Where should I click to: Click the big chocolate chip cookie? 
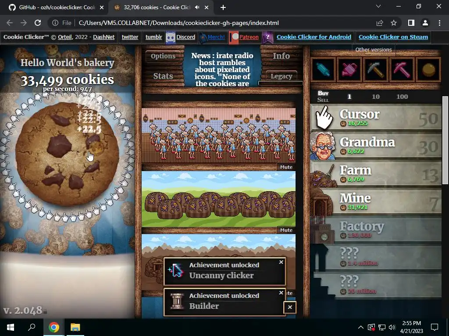pos(67,154)
